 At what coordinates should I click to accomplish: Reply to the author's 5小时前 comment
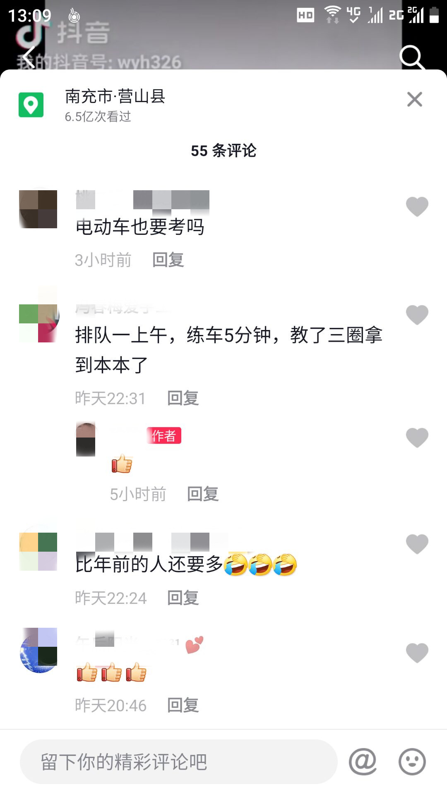[203, 494]
